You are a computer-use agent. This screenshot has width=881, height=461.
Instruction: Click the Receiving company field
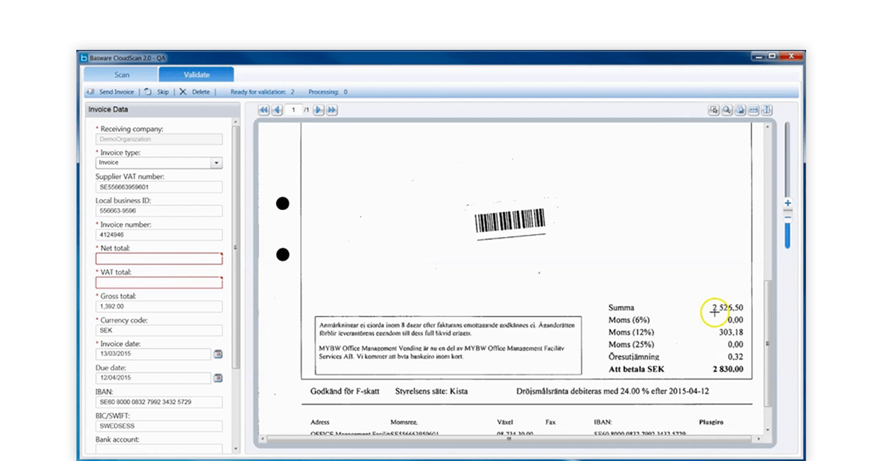pyautogui.click(x=159, y=139)
